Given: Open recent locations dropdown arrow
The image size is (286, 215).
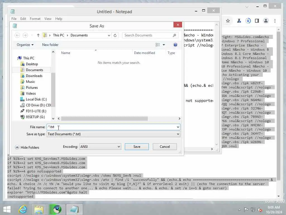Looking at the screenshot, I should click(x=32, y=35).
